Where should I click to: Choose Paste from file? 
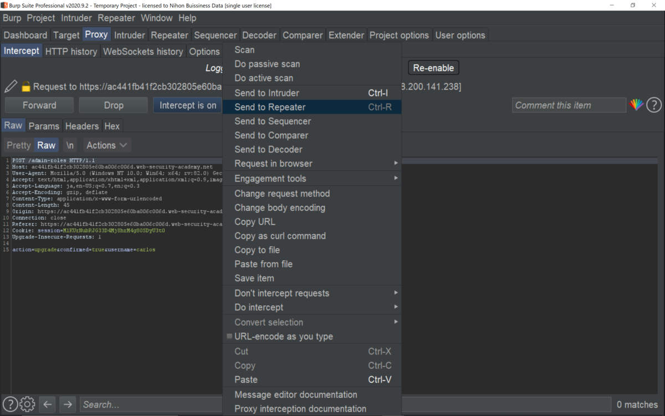tap(311, 264)
